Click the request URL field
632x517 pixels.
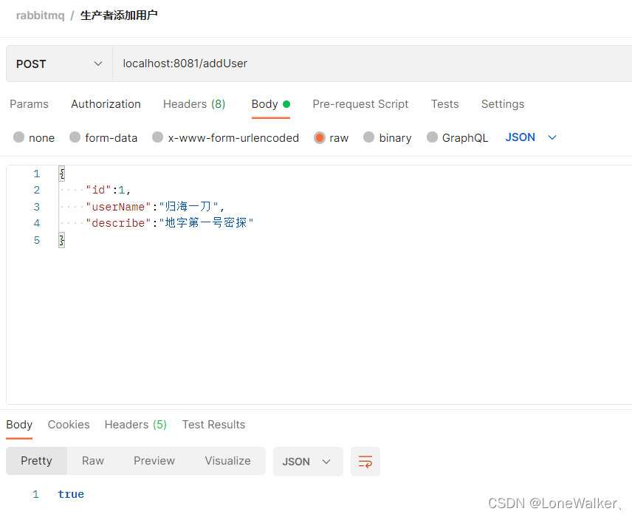(221, 64)
